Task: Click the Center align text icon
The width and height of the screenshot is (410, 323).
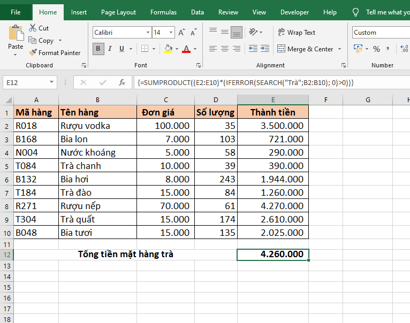Action: pos(224,49)
